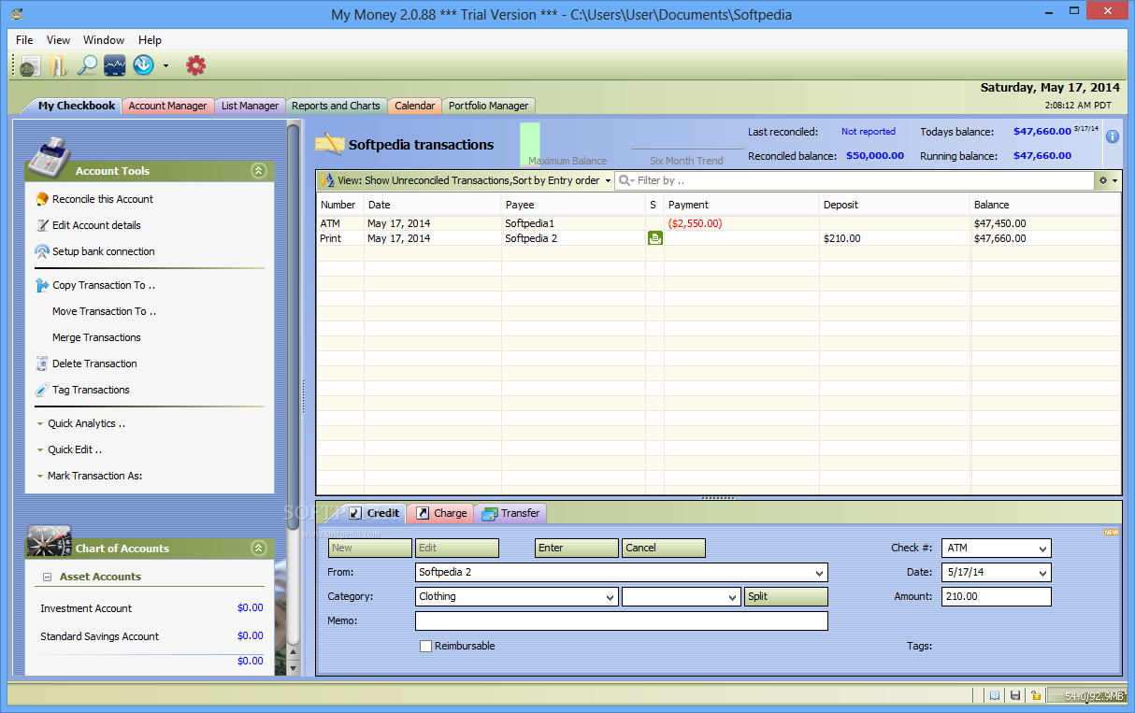Select the Softpedia1 ATM transaction row
The image size is (1135, 713).
(x=718, y=223)
